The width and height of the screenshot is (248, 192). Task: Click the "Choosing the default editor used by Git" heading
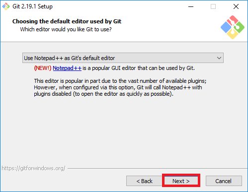(x=67, y=21)
